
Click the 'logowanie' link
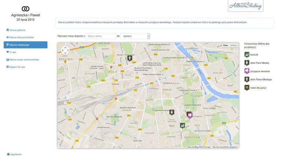16,154
